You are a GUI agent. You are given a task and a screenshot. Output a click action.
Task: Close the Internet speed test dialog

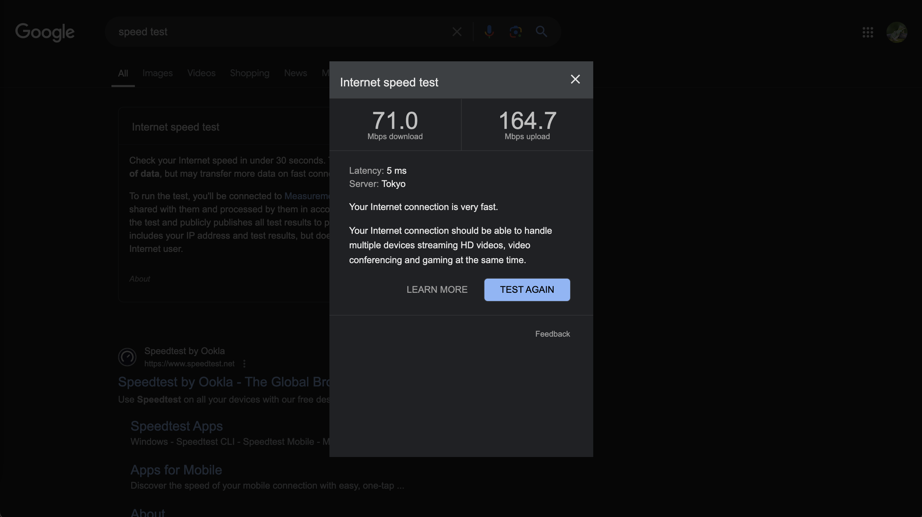[x=575, y=79]
